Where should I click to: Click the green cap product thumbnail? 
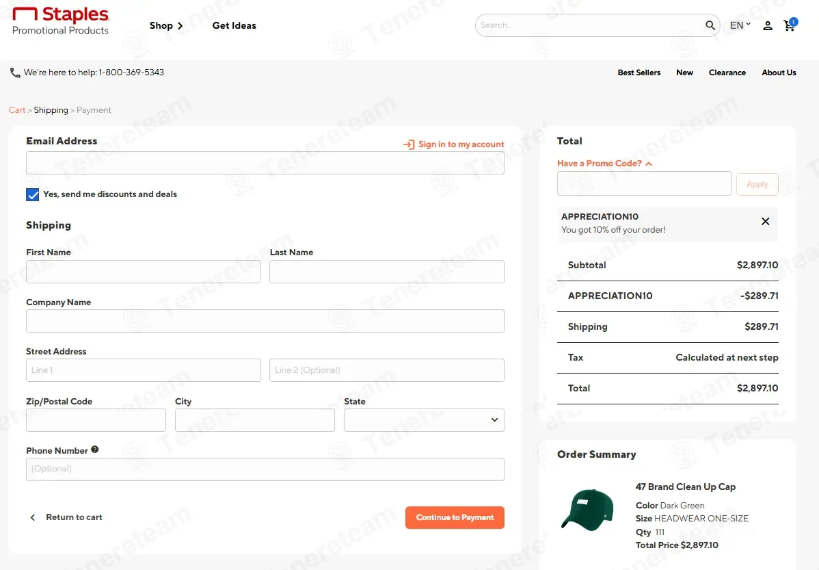click(x=587, y=510)
